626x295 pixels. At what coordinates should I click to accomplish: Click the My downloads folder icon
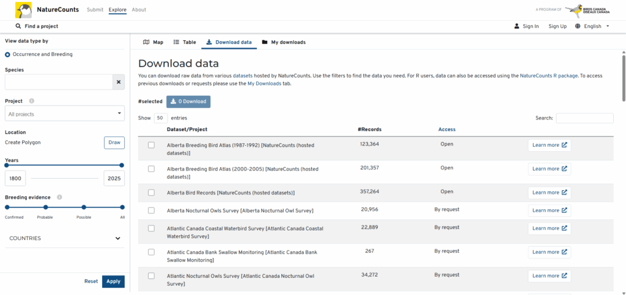coord(264,42)
